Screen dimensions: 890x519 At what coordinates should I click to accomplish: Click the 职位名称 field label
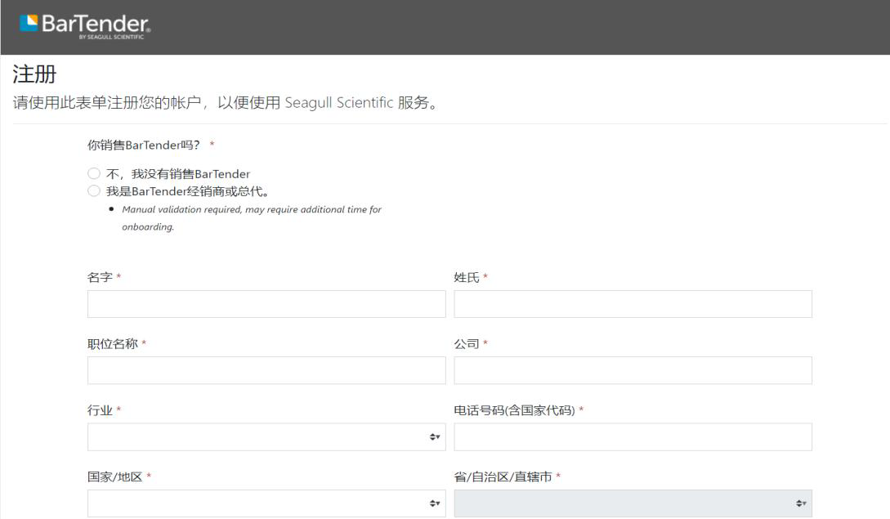pyautogui.click(x=113, y=343)
